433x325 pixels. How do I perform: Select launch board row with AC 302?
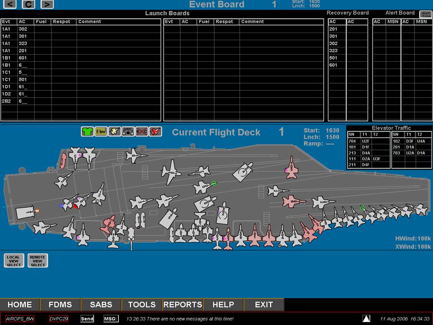click(23, 29)
